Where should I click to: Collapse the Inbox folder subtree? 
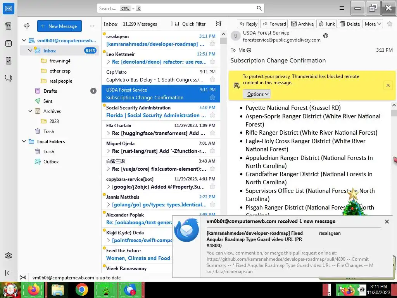[x=30, y=50]
